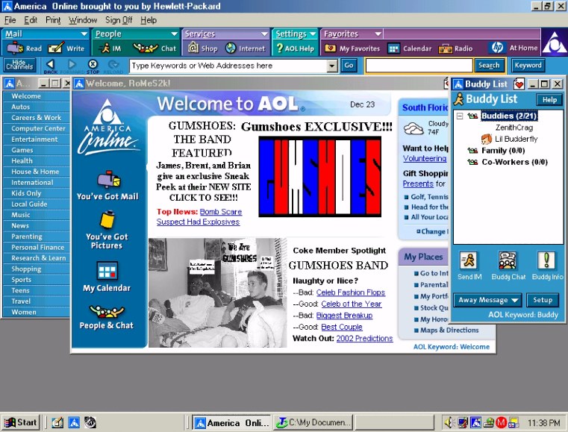Click the Go button
The width and height of the screenshot is (568, 432).
pyautogui.click(x=349, y=66)
